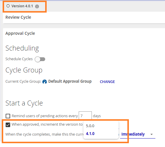Click the Default Approval Group name
The height and width of the screenshot is (147, 165).
pos(70,81)
